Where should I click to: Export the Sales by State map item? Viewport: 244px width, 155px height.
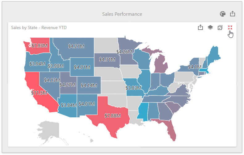point(200,27)
